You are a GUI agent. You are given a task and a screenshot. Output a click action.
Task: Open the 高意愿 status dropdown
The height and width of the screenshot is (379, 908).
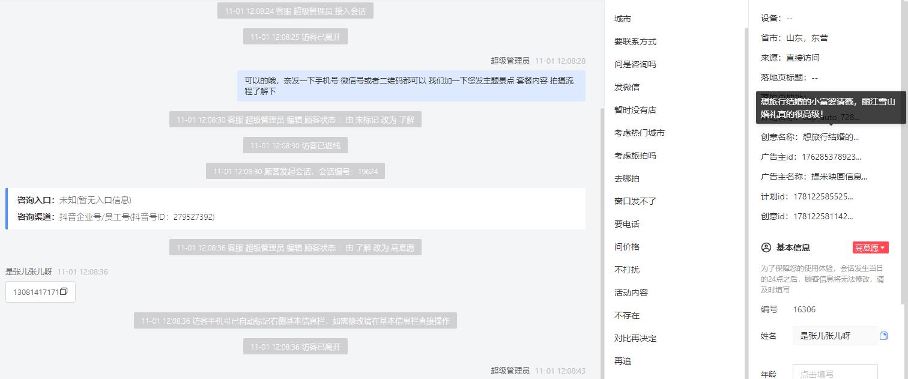[x=870, y=247]
